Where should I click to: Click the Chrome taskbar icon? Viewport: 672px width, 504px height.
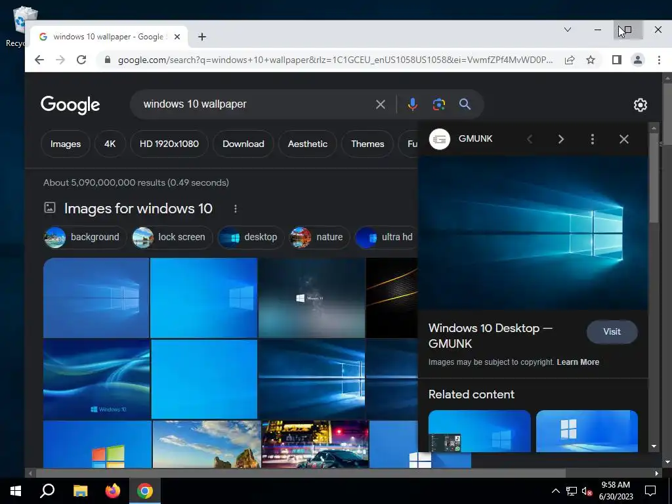pos(145,491)
